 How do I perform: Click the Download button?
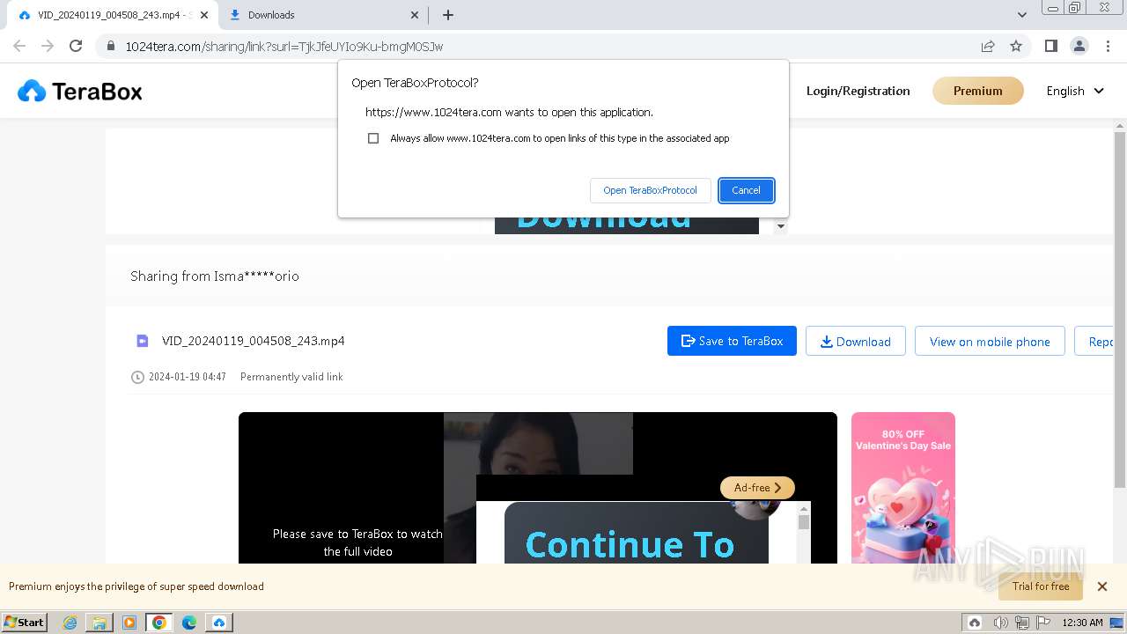(x=855, y=341)
